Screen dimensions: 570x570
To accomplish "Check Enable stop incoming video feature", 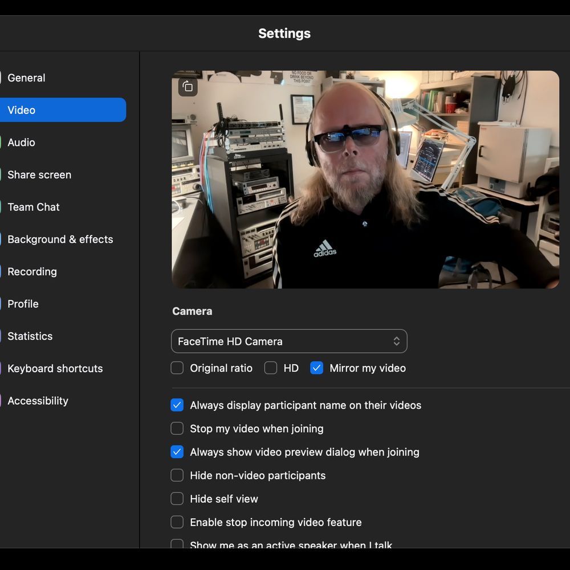I will 177,522.
